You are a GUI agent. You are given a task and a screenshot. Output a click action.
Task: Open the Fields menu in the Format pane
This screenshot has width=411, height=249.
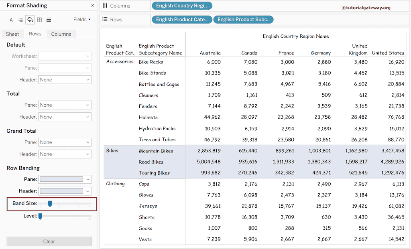(x=81, y=19)
